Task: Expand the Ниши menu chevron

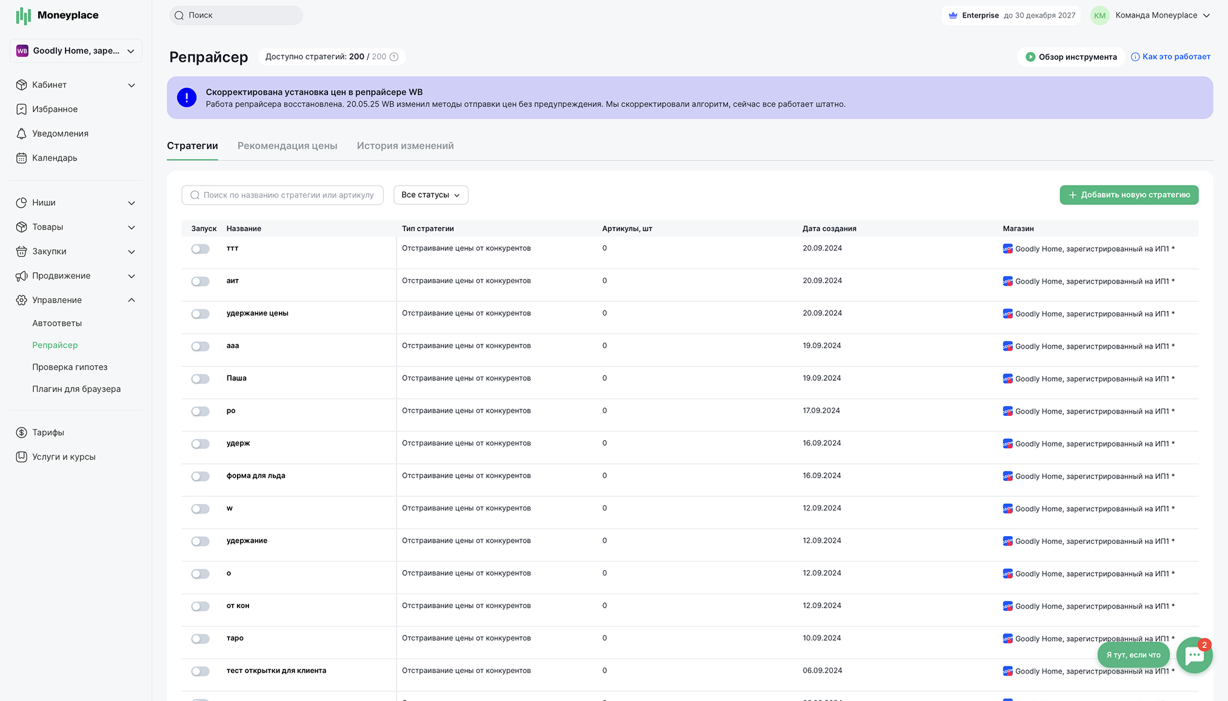Action: (x=132, y=203)
